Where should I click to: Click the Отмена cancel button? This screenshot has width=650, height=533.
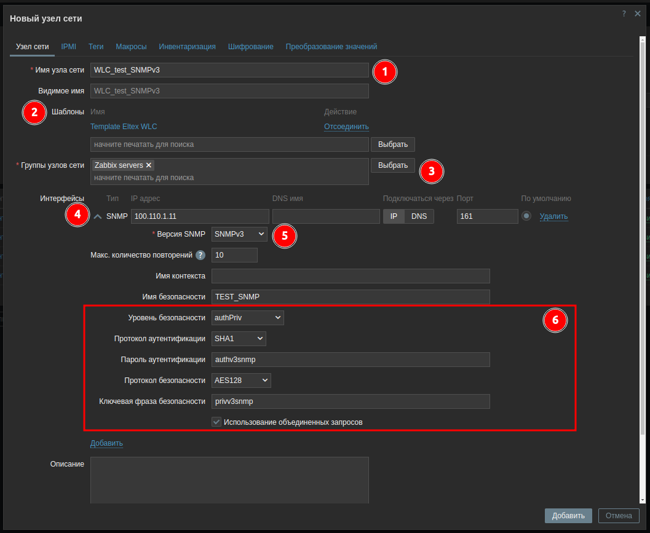pos(619,516)
